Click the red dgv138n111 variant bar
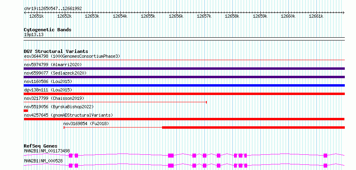This screenshot has height=170, width=356. pos(184,94)
